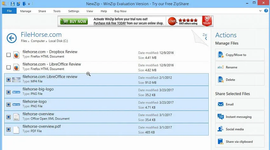Open the File menu tab

pyautogui.click(x=9, y=11)
